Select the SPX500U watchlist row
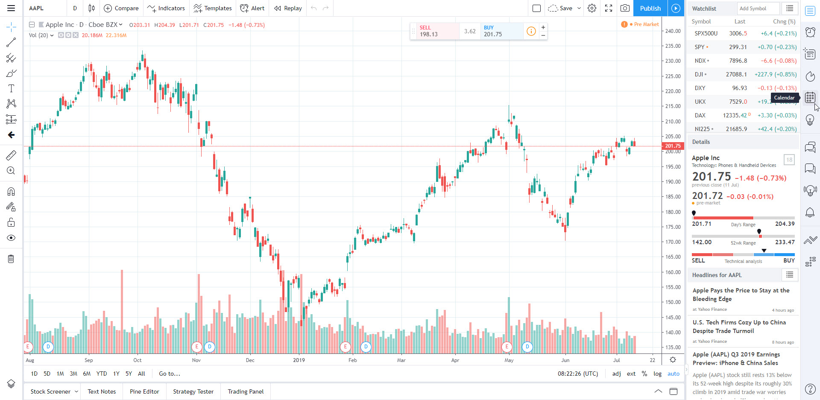The width and height of the screenshot is (820, 400). pyautogui.click(x=743, y=33)
